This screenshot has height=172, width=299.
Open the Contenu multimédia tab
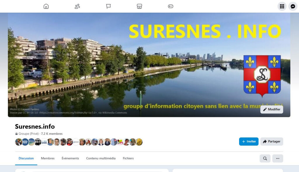(x=101, y=158)
